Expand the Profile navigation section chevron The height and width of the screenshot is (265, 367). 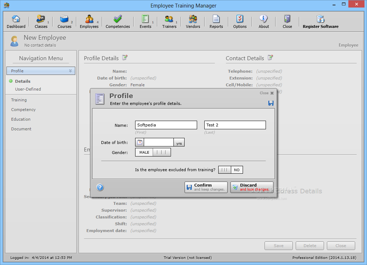tap(70, 71)
